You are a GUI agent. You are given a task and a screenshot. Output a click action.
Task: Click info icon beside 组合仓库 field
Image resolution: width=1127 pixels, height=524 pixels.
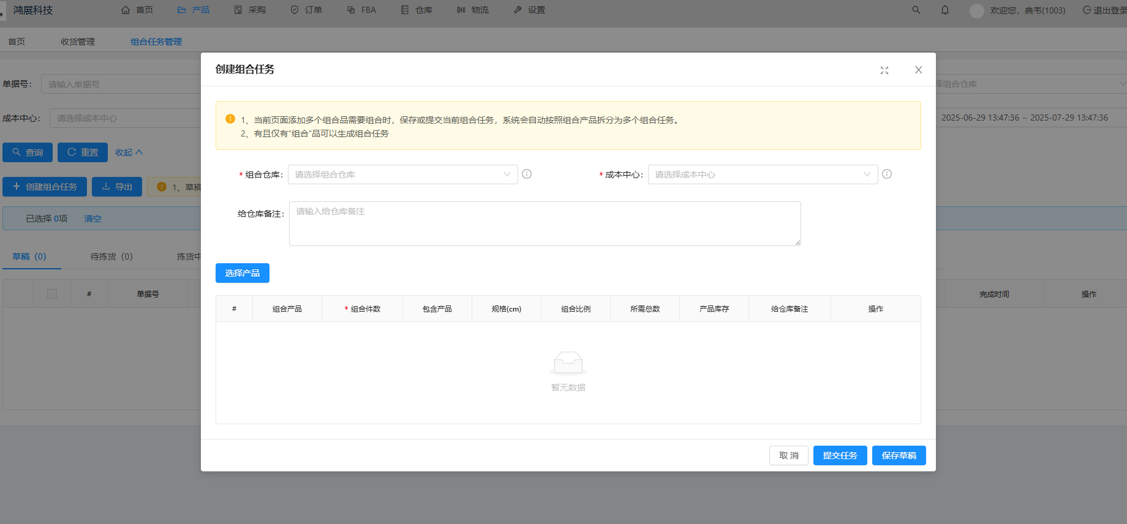(x=527, y=174)
